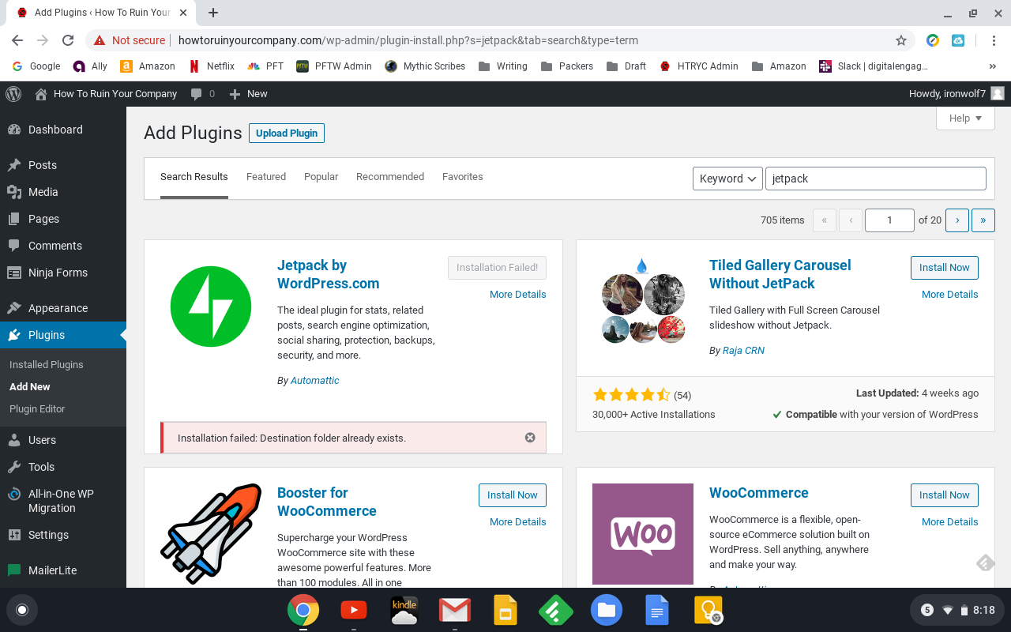Open All-in-One WP Migration menu
The width and height of the screenshot is (1011, 632).
point(63,501)
